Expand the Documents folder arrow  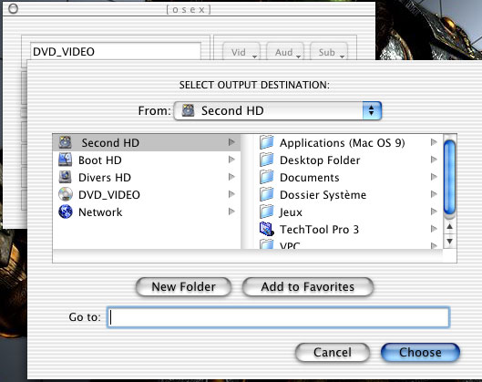click(434, 177)
